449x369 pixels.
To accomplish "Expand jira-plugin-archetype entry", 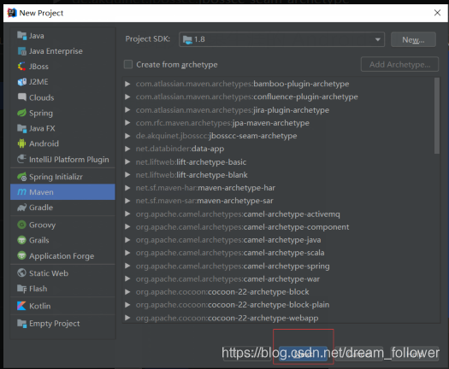I will tap(127, 110).
